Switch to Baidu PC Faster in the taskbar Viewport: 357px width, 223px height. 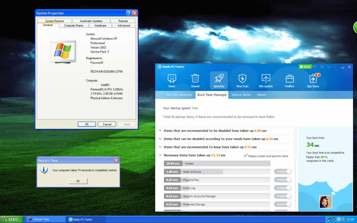(x=86, y=219)
